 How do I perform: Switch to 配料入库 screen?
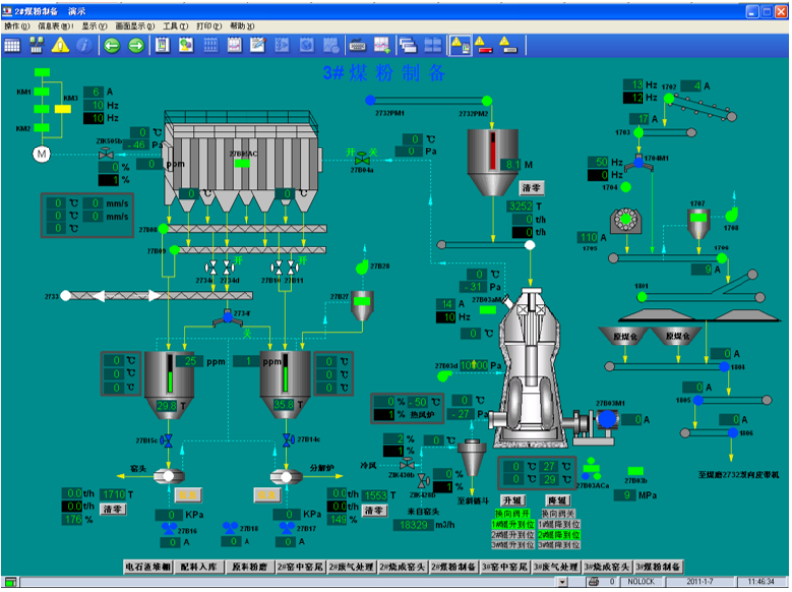[x=199, y=568]
